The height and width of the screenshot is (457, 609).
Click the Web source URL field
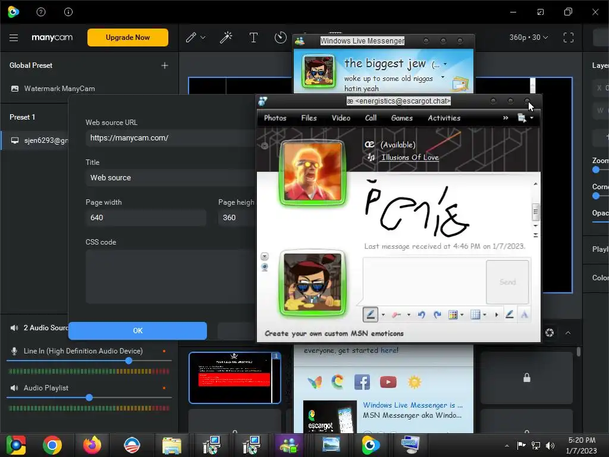click(x=171, y=138)
